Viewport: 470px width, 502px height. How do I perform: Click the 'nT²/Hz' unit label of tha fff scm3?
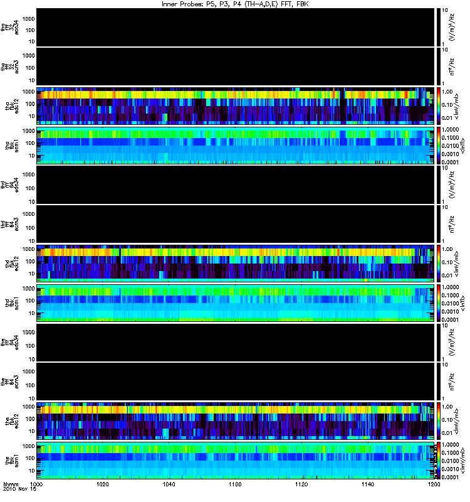pos(452,67)
